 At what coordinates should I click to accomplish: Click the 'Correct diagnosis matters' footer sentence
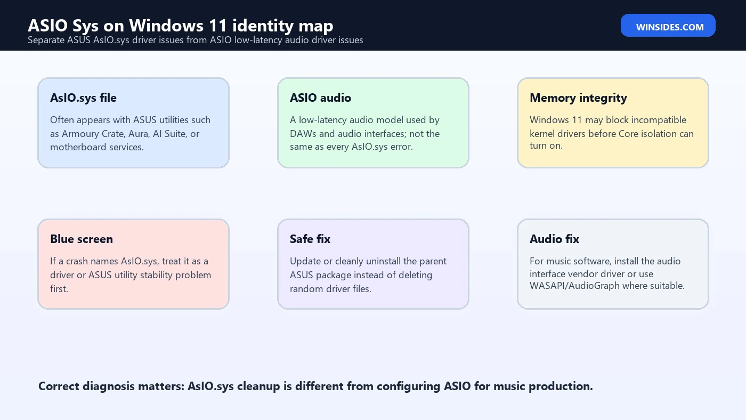tap(315, 386)
